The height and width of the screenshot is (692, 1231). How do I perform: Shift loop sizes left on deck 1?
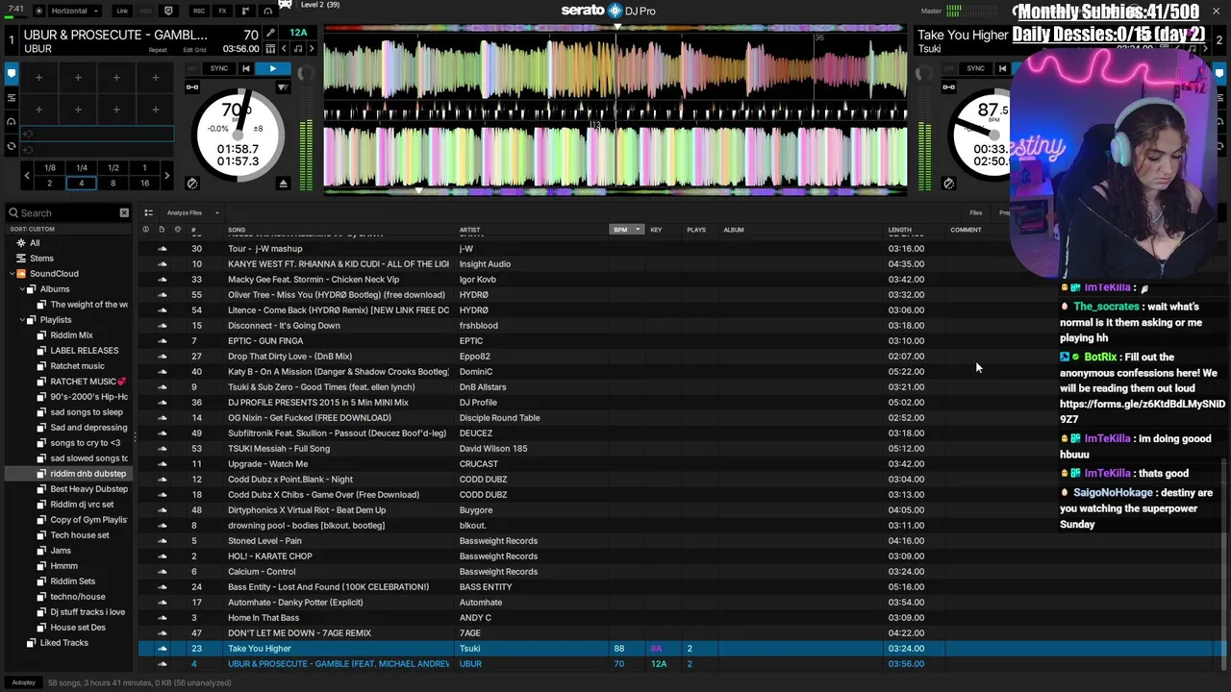coord(28,175)
